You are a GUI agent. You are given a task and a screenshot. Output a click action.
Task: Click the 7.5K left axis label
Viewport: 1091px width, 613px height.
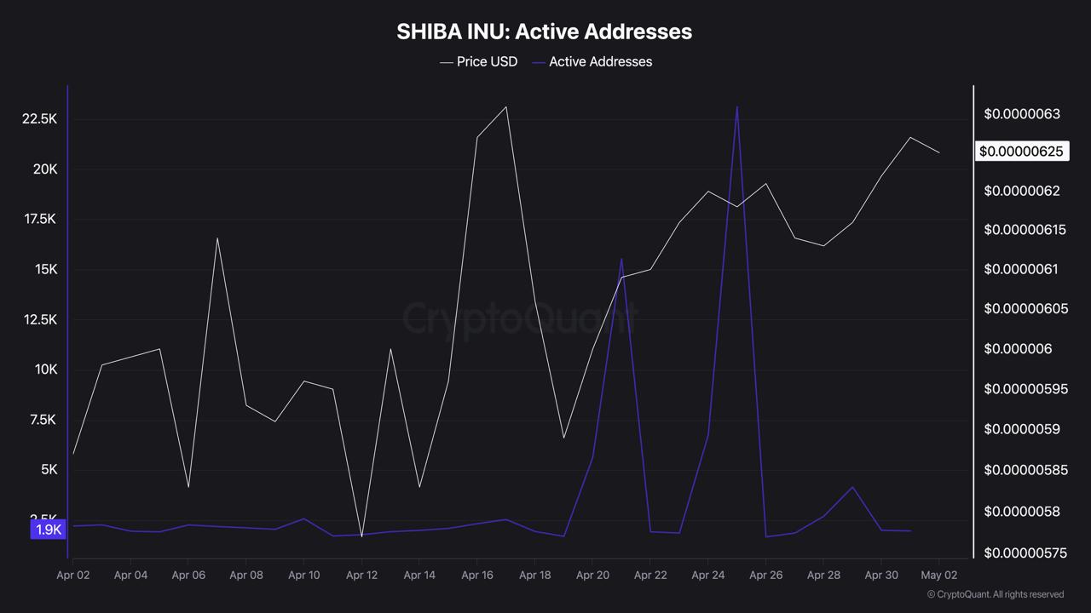click(x=43, y=420)
